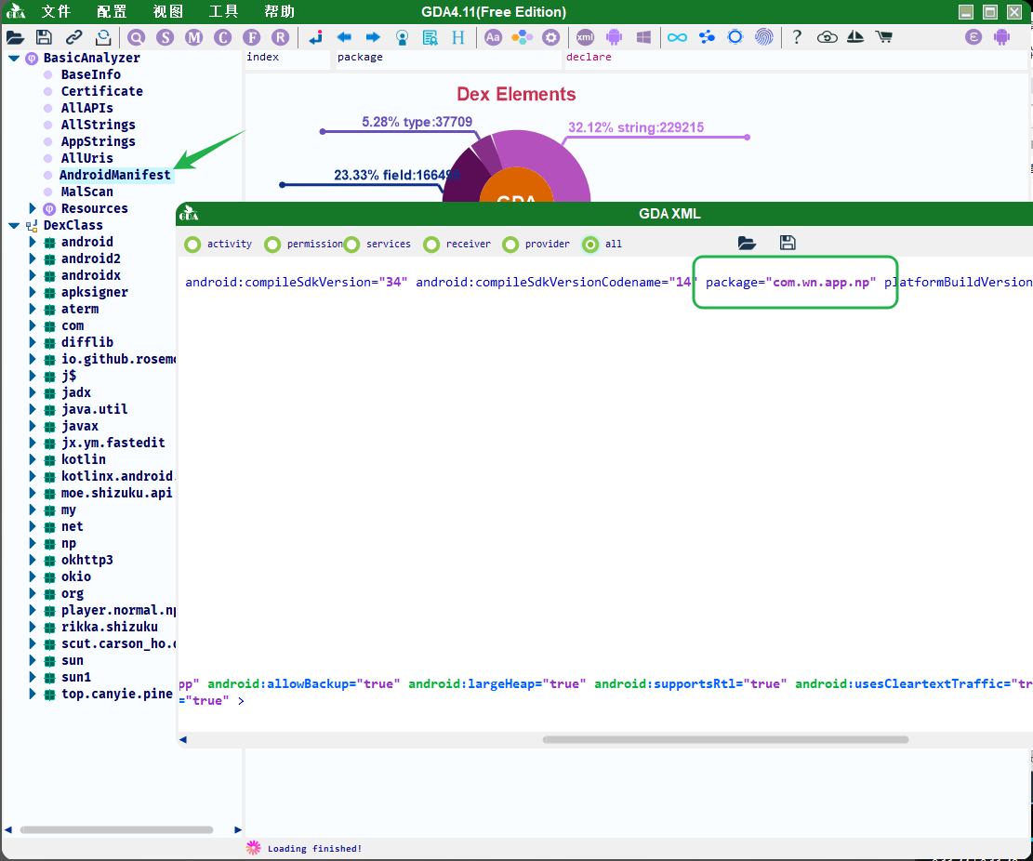
Task: Open the 文件 menu
Action: [x=56, y=12]
